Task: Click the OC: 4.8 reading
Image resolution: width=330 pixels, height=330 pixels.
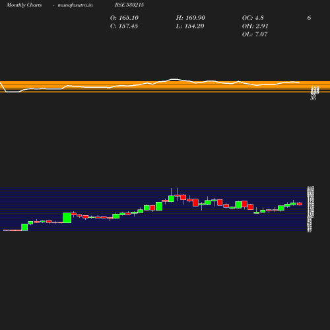Action: click(253, 18)
